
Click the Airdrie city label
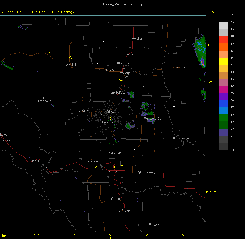(x=115, y=152)
